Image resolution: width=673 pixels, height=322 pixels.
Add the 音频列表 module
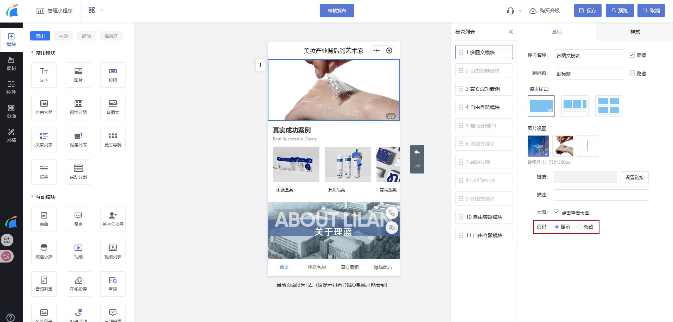(x=44, y=284)
